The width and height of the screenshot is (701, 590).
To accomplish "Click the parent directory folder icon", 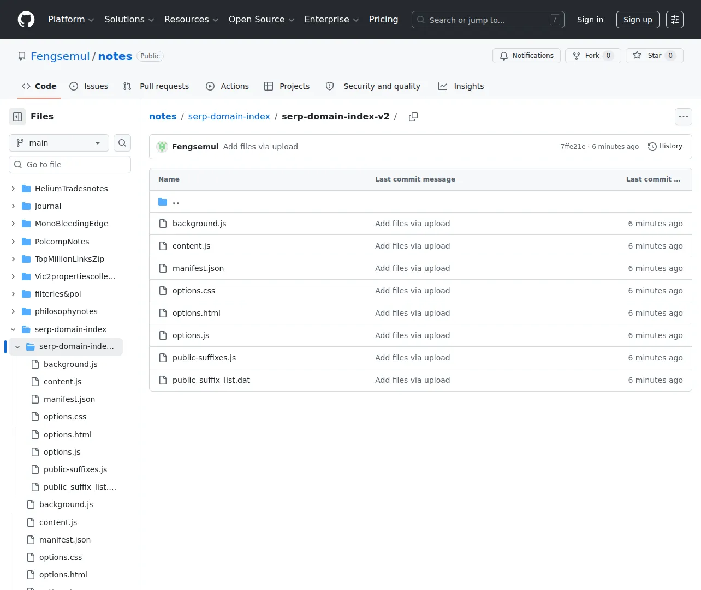I will click(163, 202).
